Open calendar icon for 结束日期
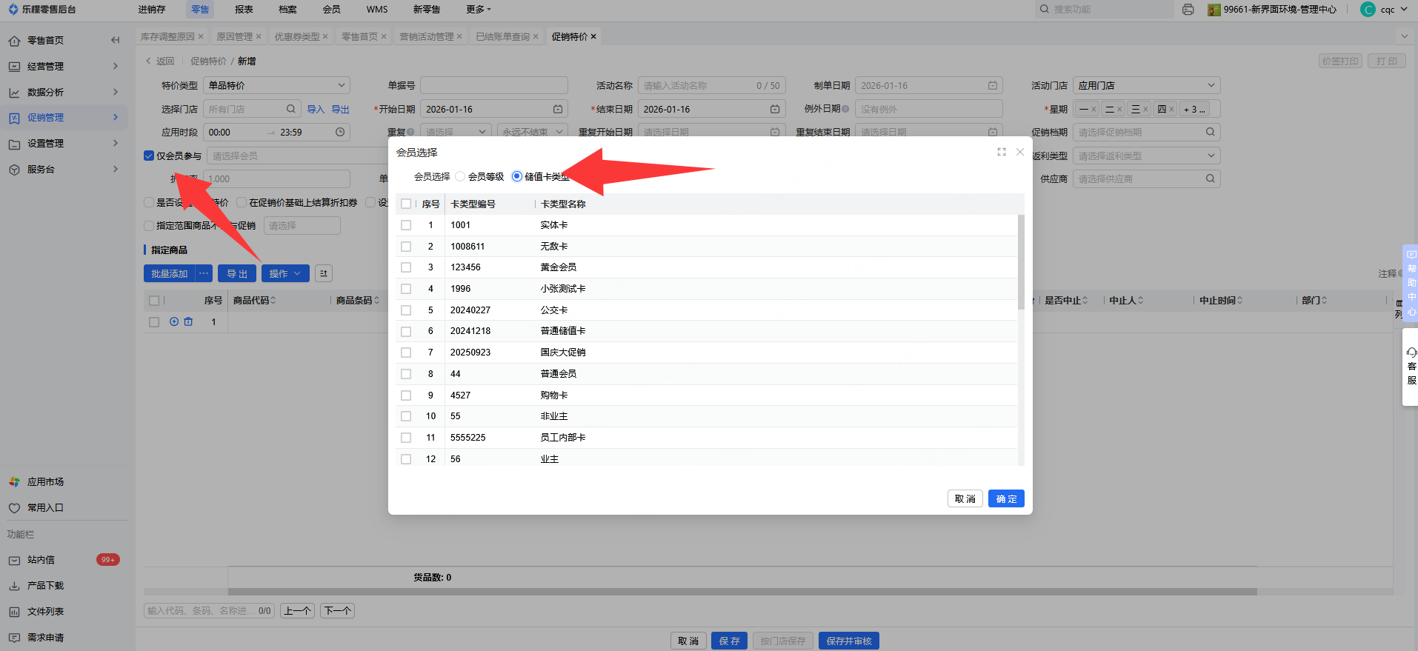This screenshot has height=651, width=1418. [775, 109]
